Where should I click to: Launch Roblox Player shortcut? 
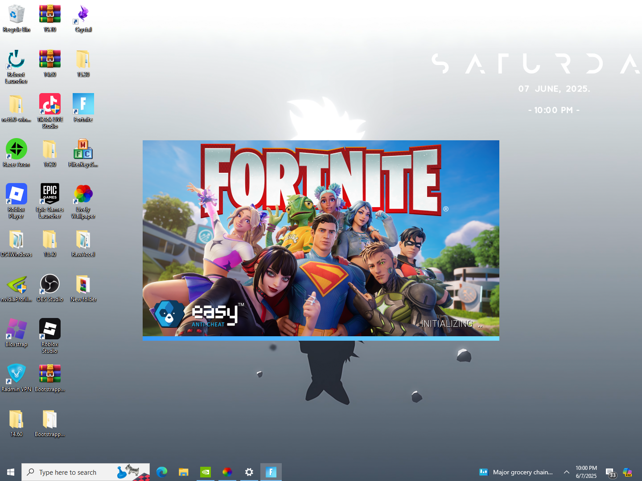click(16, 201)
